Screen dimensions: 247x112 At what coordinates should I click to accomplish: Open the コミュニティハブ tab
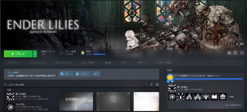(x=37, y=63)
